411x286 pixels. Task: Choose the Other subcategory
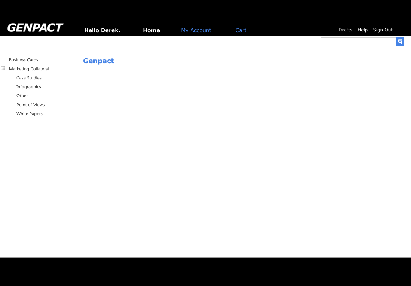click(22, 96)
